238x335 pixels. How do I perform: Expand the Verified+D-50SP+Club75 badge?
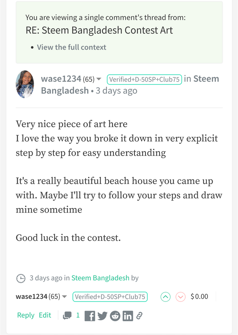pyautogui.click(x=144, y=79)
